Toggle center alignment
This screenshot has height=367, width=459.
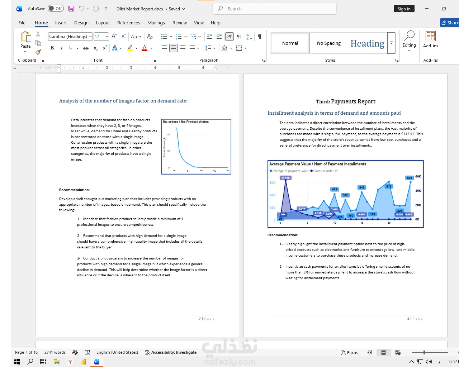pos(173,48)
